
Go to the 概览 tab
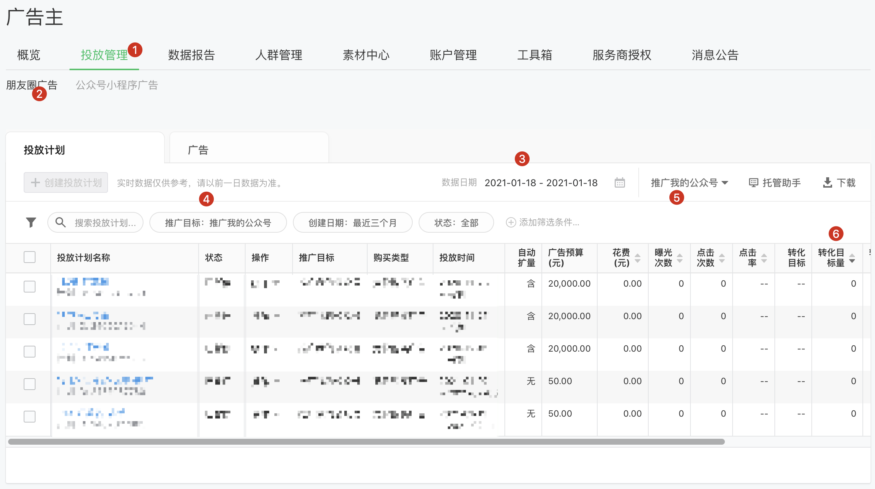[29, 55]
